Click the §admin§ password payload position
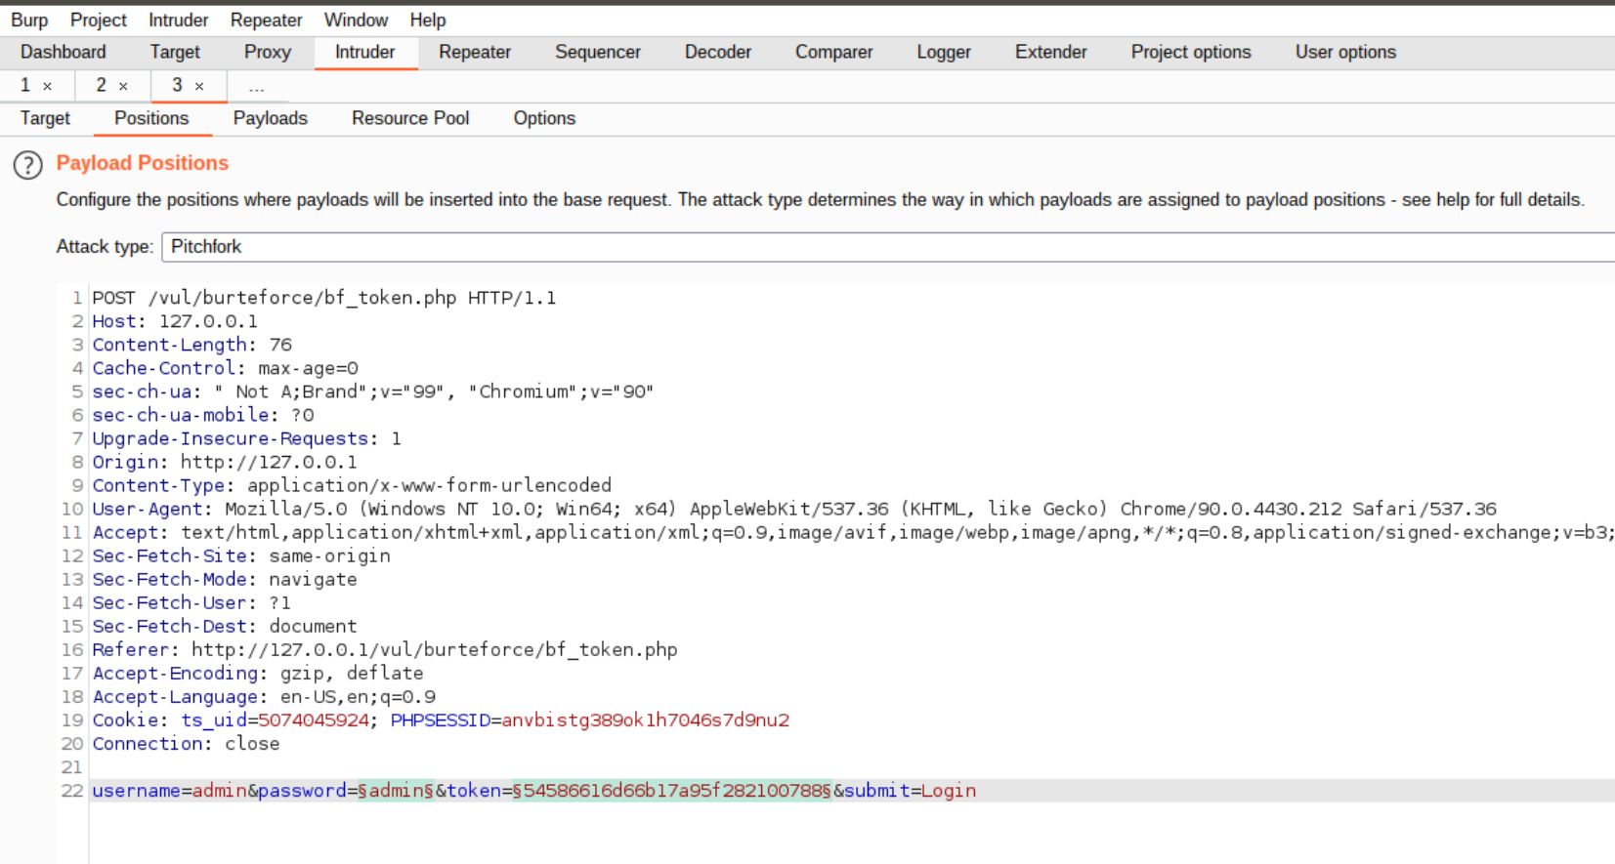Screen dimensions: 1615x864 pos(396,790)
